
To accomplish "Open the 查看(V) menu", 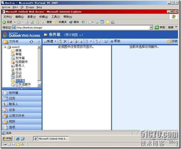I will tap(31, 17).
